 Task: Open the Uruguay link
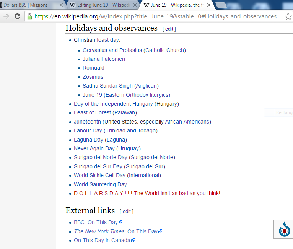point(129,148)
